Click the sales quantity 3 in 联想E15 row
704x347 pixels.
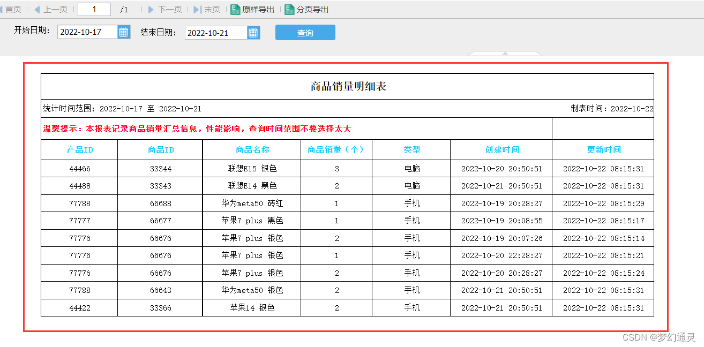tap(336, 169)
